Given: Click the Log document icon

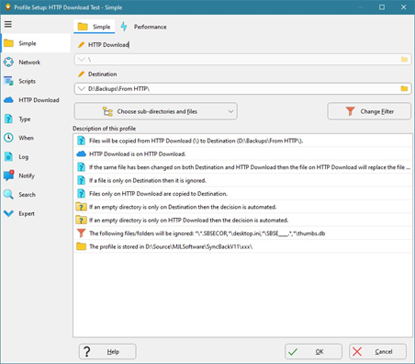Looking at the screenshot, I should pos(8,157).
